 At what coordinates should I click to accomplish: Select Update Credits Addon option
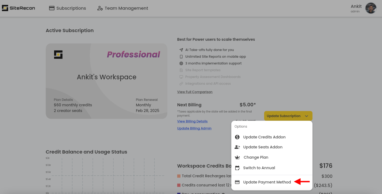[264, 137]
